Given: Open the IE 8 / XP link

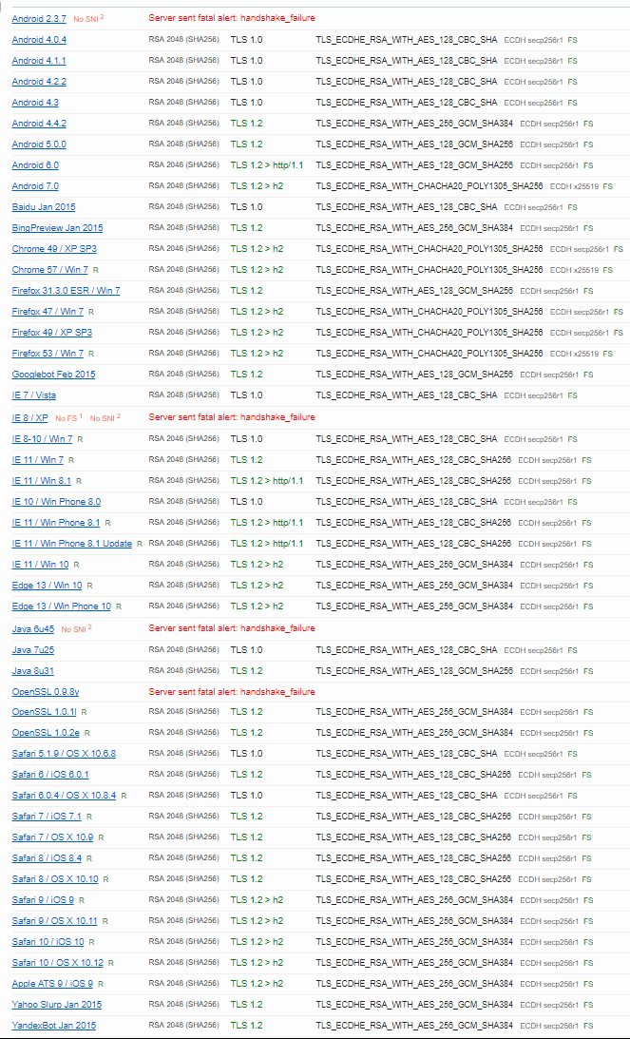Looking at the screenshot, I should (29, 417).
